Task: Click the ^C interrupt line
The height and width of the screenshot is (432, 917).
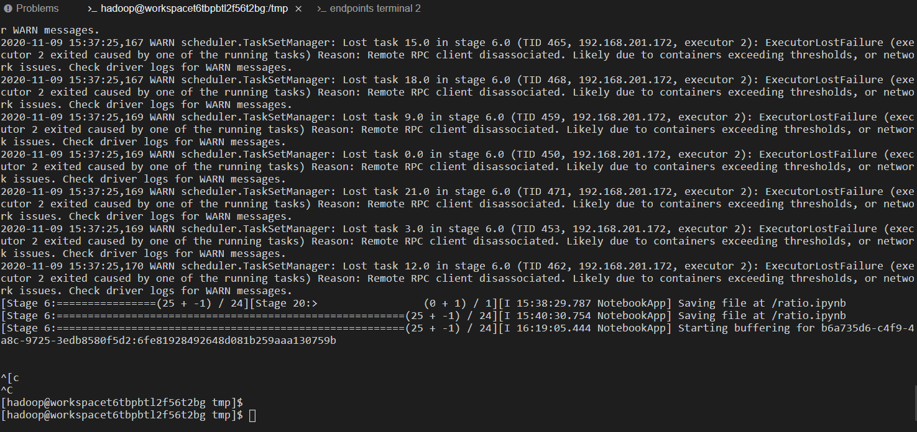Action: point(7,390)
